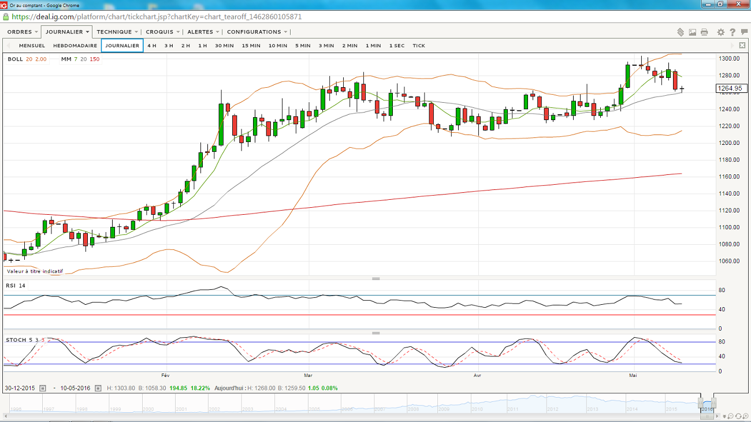Image resolution: width=751 pixels, height=422 pixels.
Task: Expand the ORDRES dropdown menu
Action: 23,32
